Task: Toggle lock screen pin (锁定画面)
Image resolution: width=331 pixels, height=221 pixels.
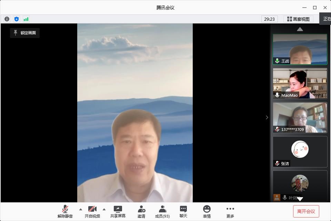Action: coord(25,33)
